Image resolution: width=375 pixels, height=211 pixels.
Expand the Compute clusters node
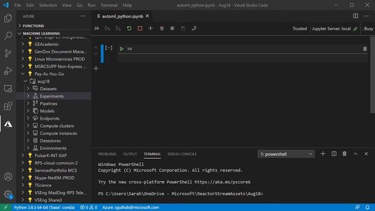(28, 125)
